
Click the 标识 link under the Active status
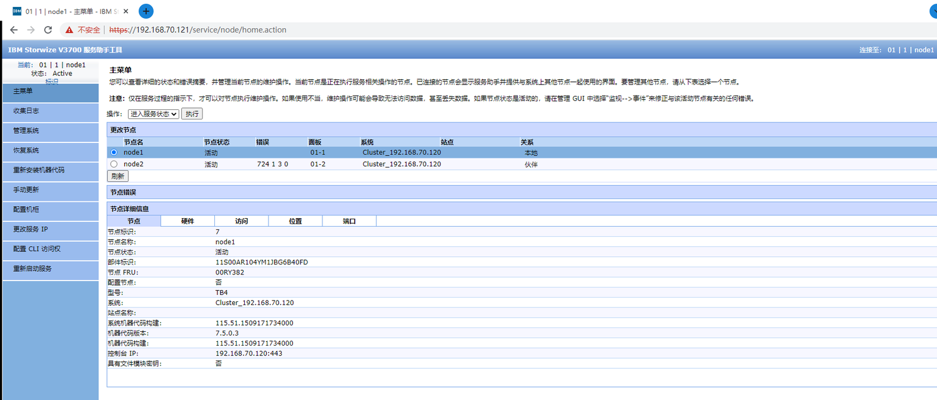coord(52,81)
